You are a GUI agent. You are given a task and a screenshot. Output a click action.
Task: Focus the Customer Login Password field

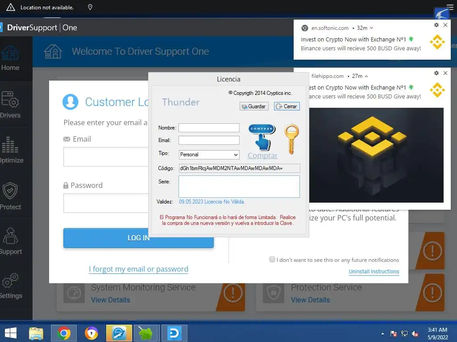point(106,203)
